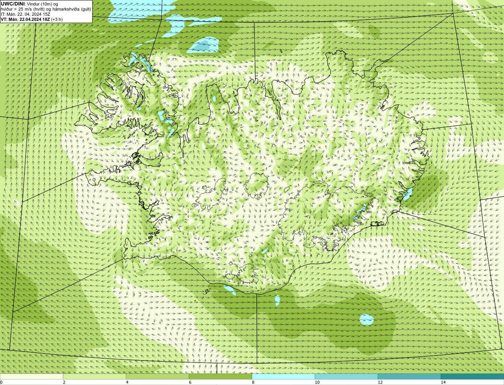Image resolution: width=504 pixels, height=385 pixels.
Task: Click the 6–8 m/s green legend segment
Action: pos(220,376)
